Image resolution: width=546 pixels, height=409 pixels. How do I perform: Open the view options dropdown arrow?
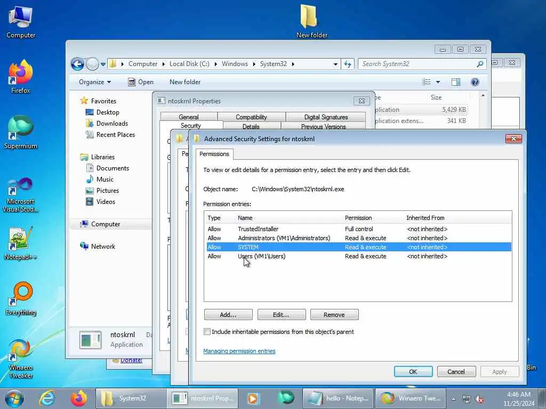point(438,82)
